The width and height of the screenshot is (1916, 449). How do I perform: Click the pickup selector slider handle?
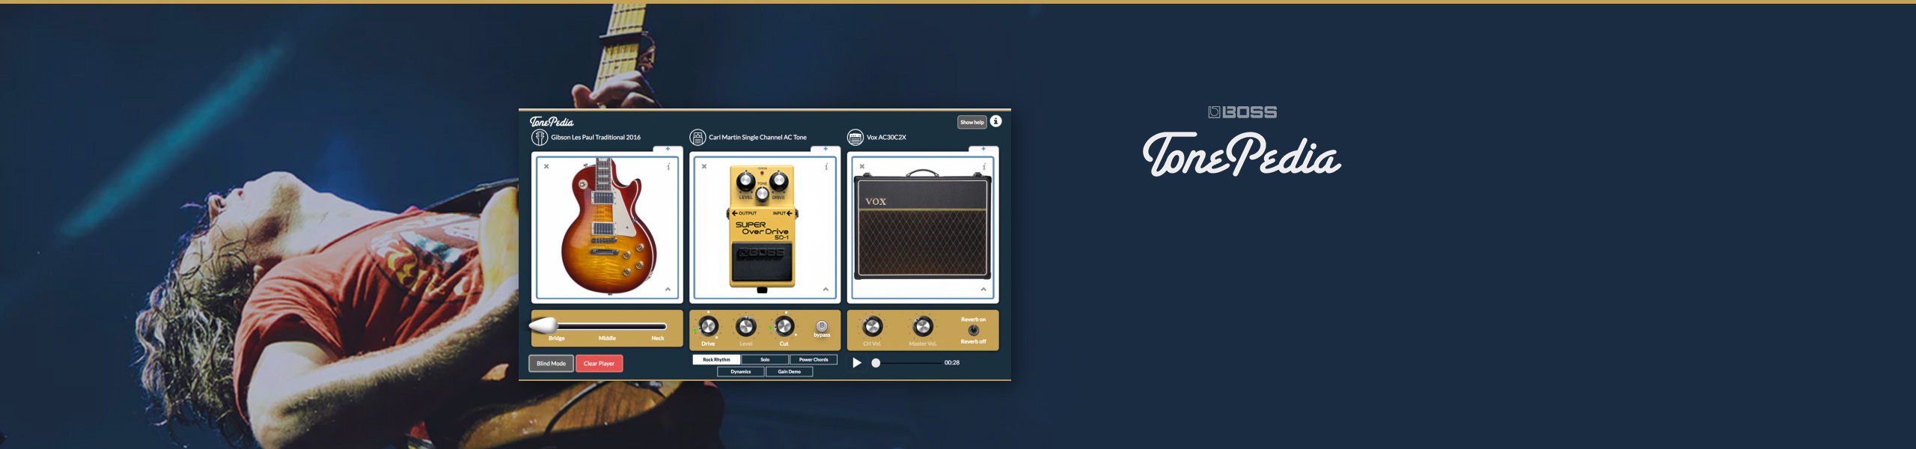[x=543, y=326]
